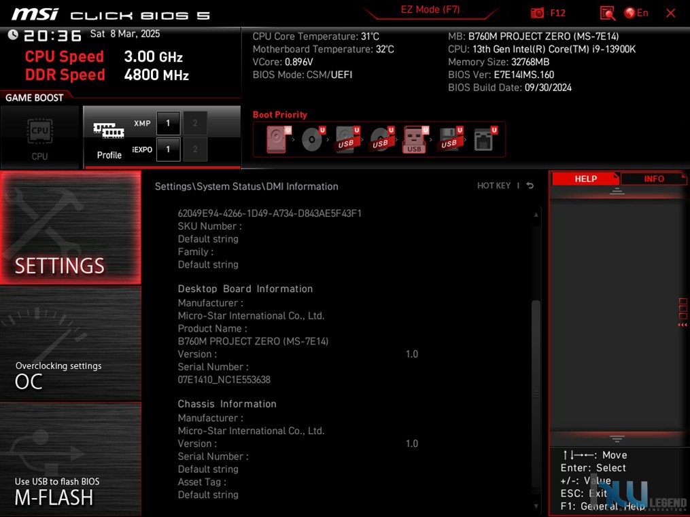Screen dimensions: 690x517
Task: Click the date Sat 8 Mar, 2025
Action: pos(125,34)
